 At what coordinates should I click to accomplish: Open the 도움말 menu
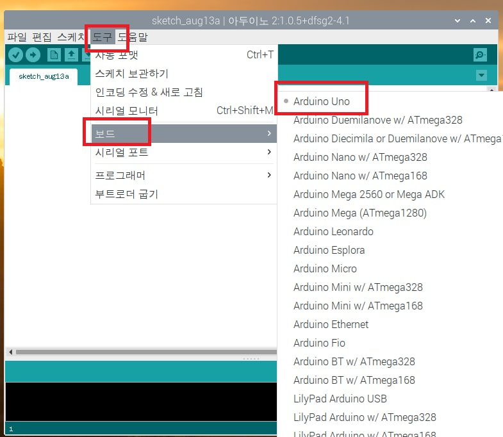(x=133, y=37)
